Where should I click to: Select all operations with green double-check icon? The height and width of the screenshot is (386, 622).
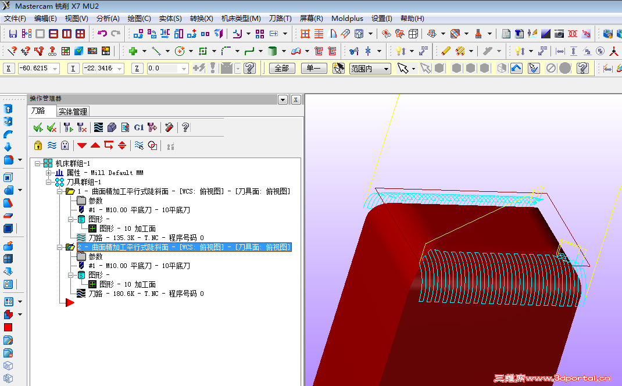38,127
